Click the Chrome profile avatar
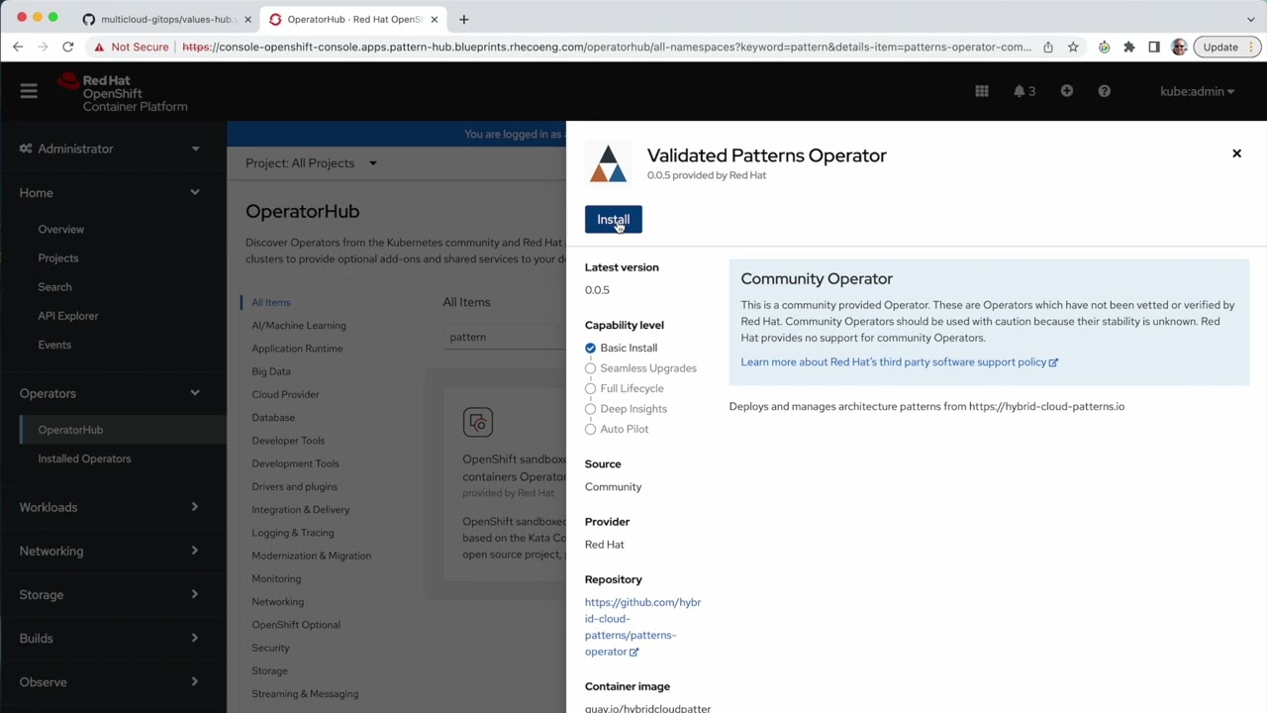This screenshot has height=713, width=1267. (x=1179, y=47)
